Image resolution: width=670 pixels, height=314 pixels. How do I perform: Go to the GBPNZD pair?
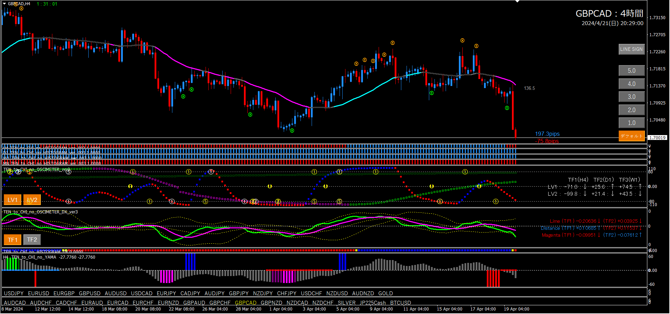271,303
